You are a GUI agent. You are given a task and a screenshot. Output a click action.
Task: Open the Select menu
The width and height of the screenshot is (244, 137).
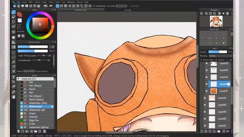37,2
